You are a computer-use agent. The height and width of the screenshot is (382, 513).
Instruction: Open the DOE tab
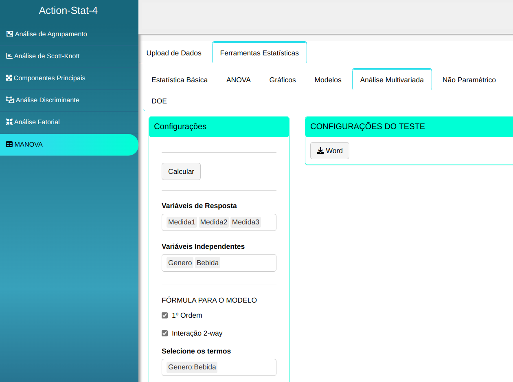pos(159,101)
